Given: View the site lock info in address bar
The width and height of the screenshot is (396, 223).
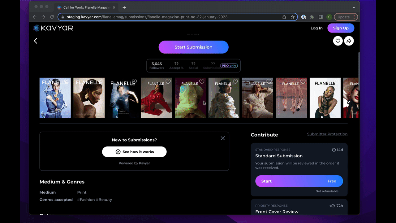Looking at the screenshot, I should [63, 17].
